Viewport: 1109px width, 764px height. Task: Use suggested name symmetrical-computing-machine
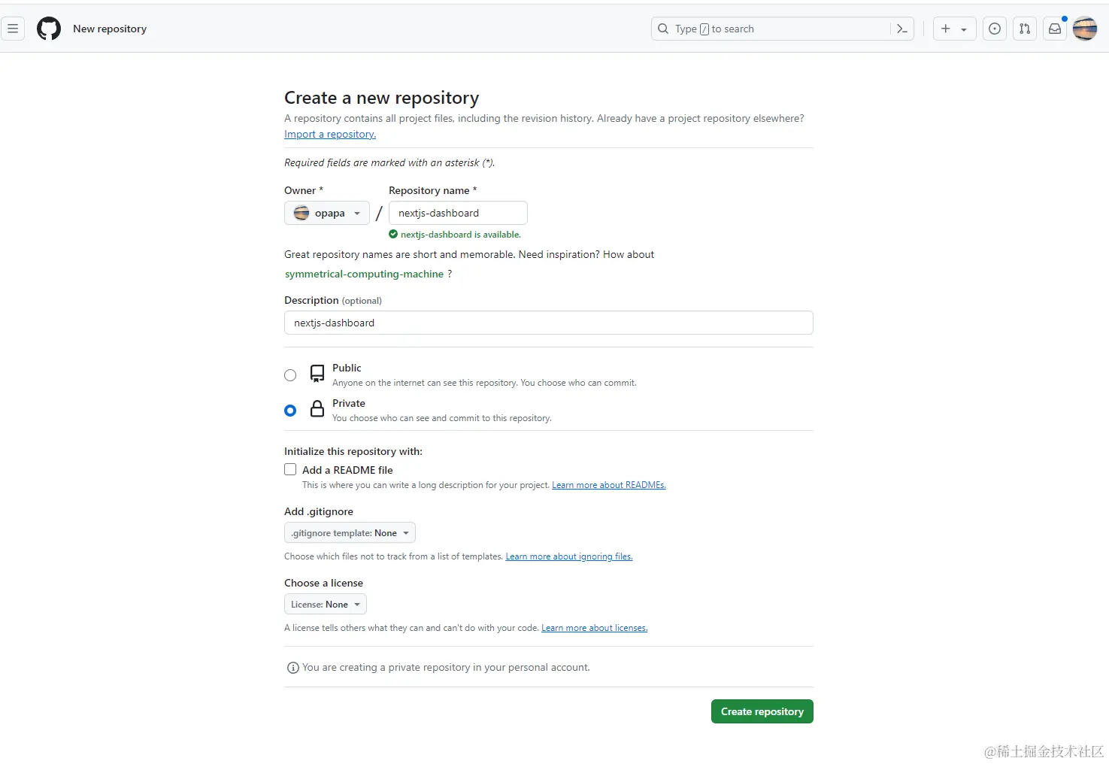tap(364, 274)
